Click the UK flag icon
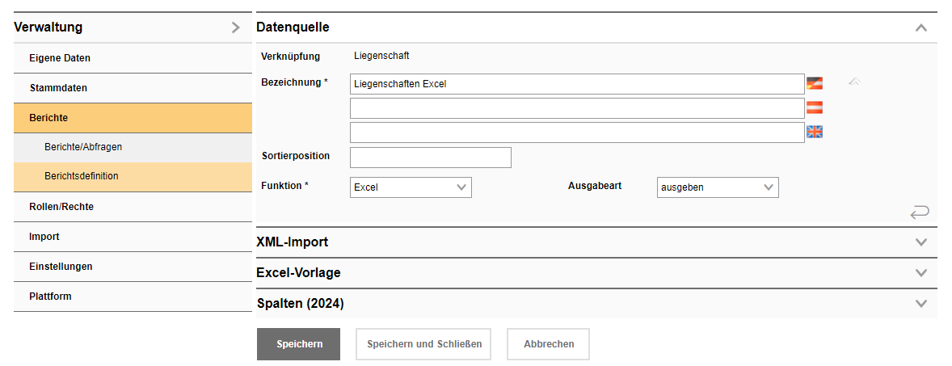 [x=815, y=132]
